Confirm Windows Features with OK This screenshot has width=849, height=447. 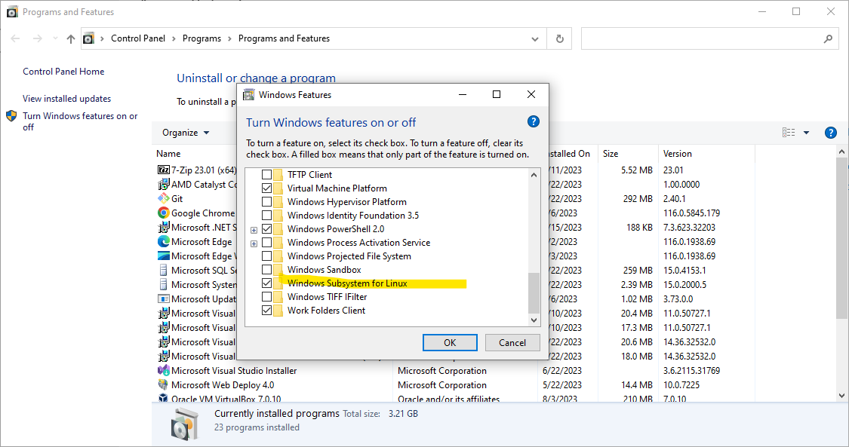tap(450, 343)
